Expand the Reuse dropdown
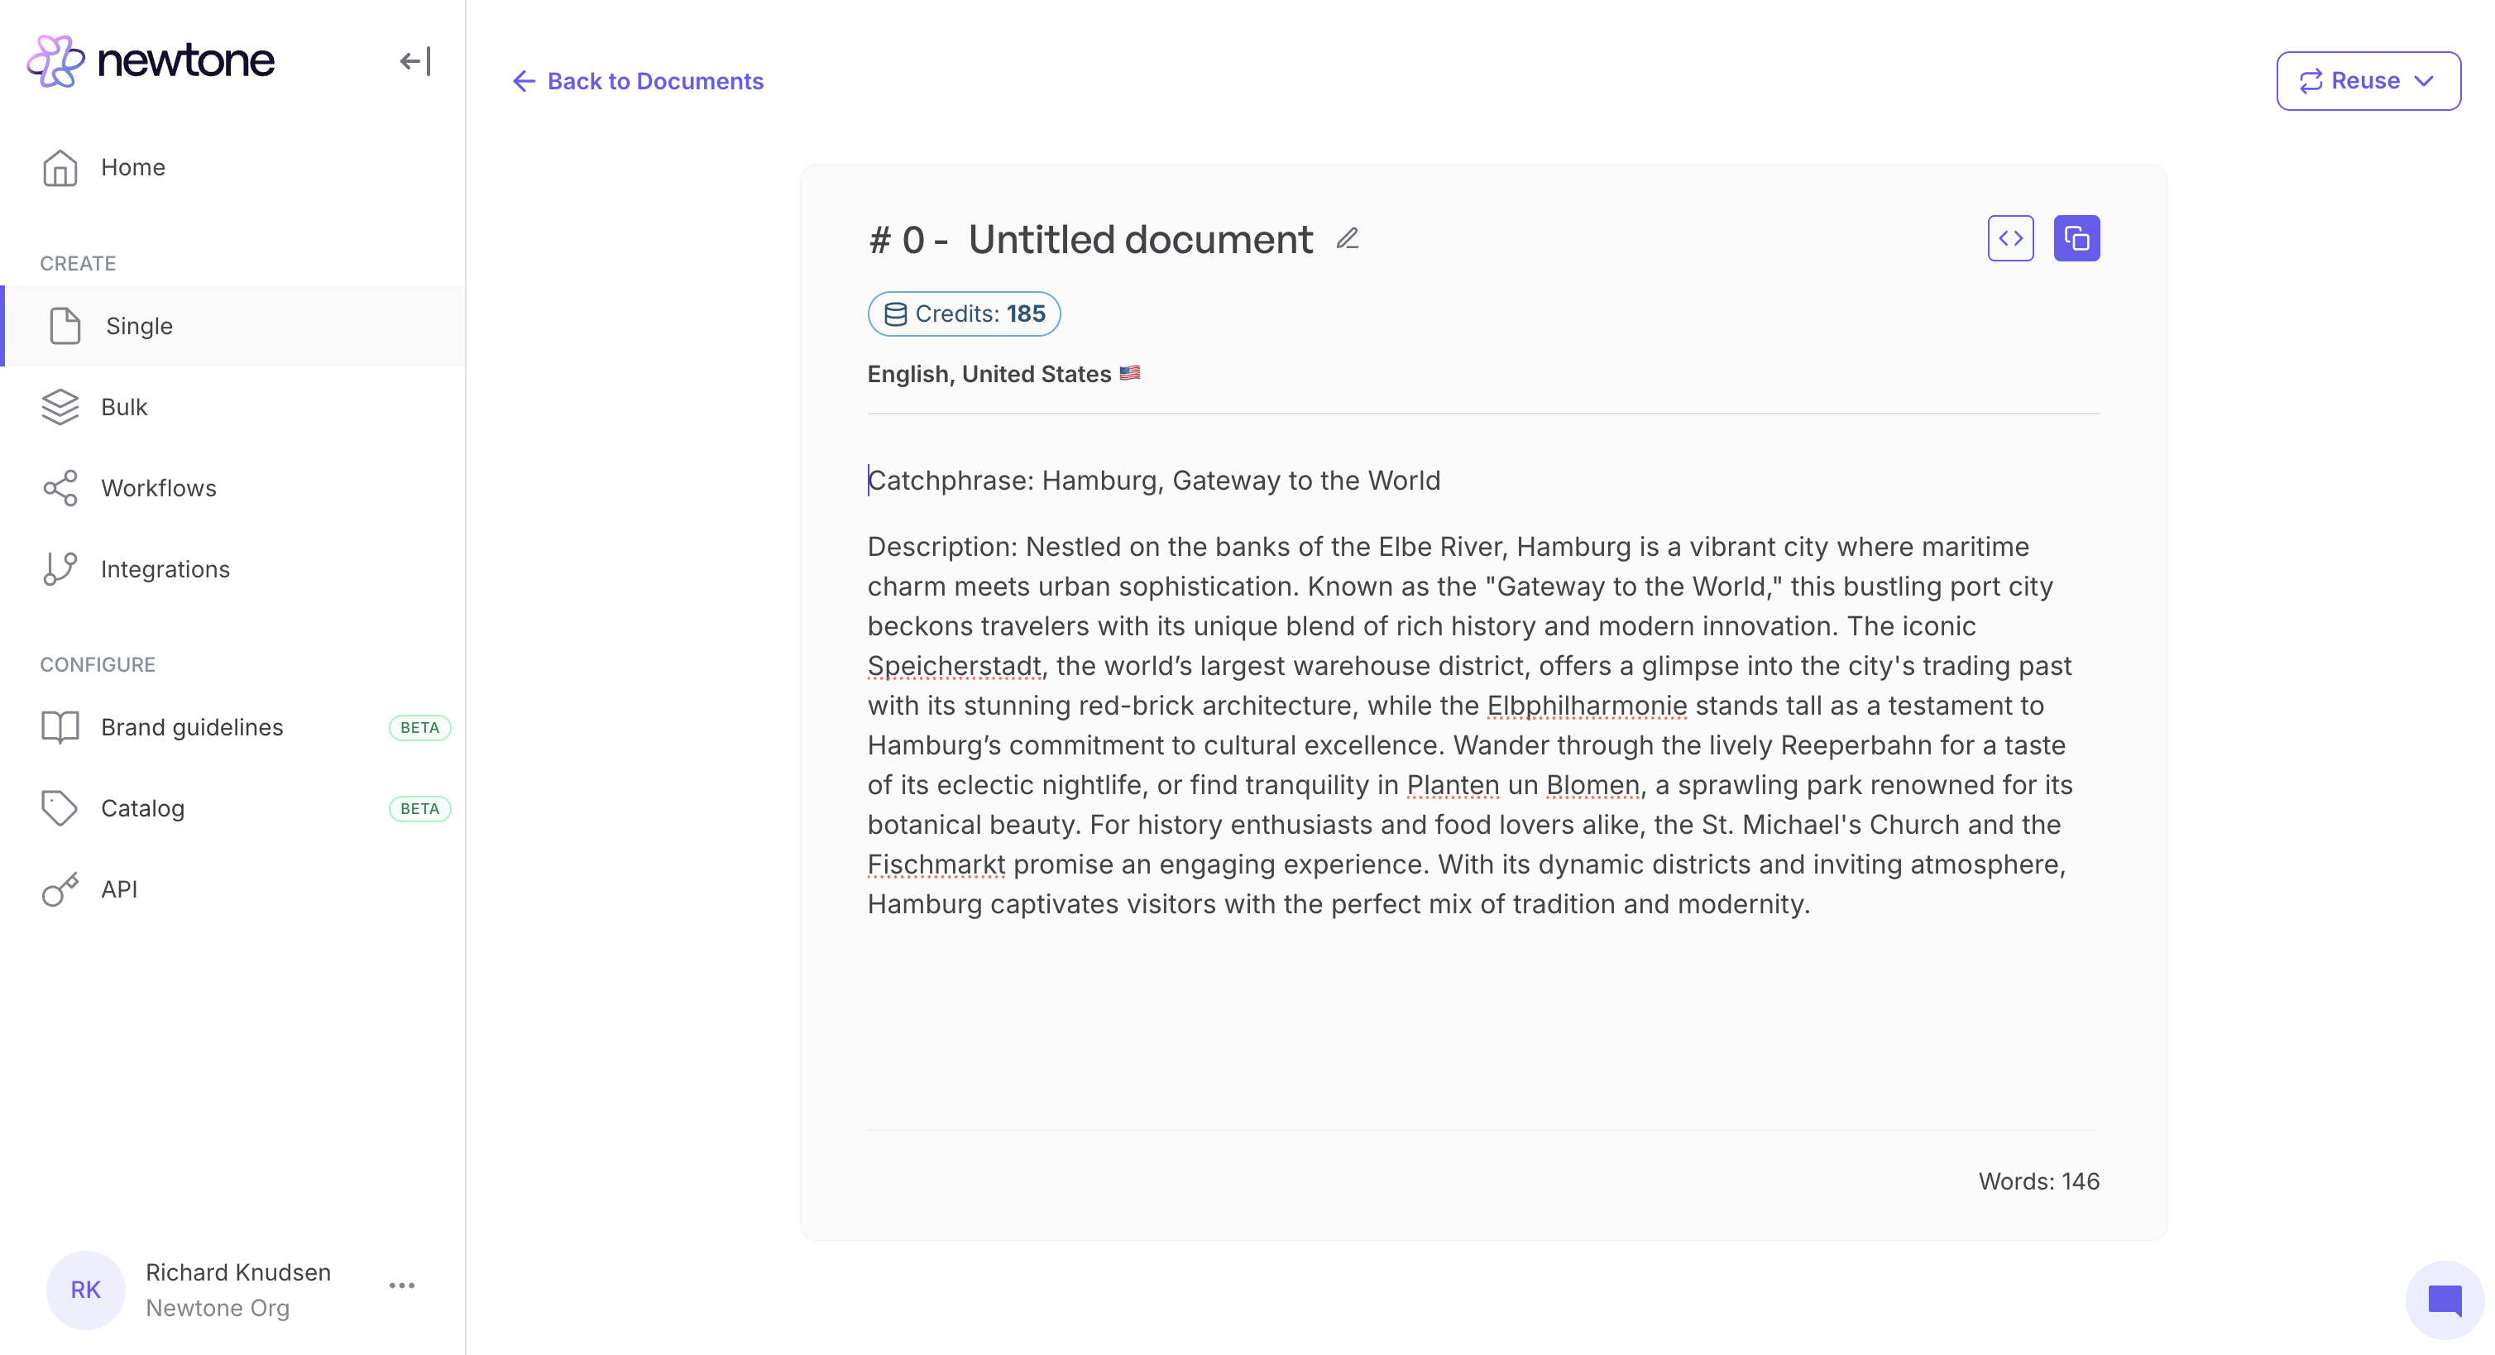 pyautogui.click(x=2367, y=80)
